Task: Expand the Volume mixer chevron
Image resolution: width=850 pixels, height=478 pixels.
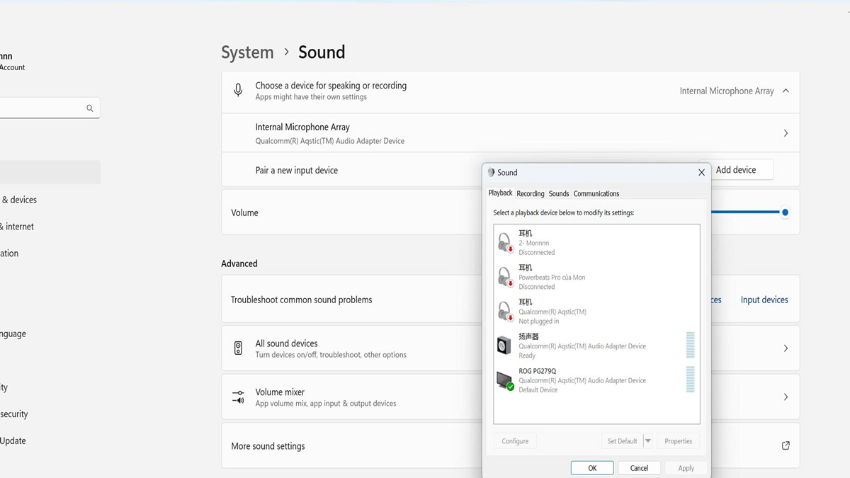Action: 786,397
